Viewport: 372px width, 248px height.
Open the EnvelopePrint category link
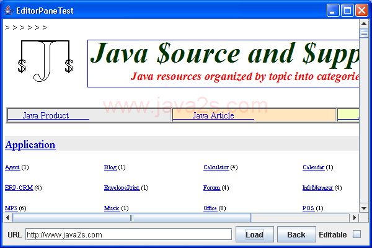coord(122,188)
